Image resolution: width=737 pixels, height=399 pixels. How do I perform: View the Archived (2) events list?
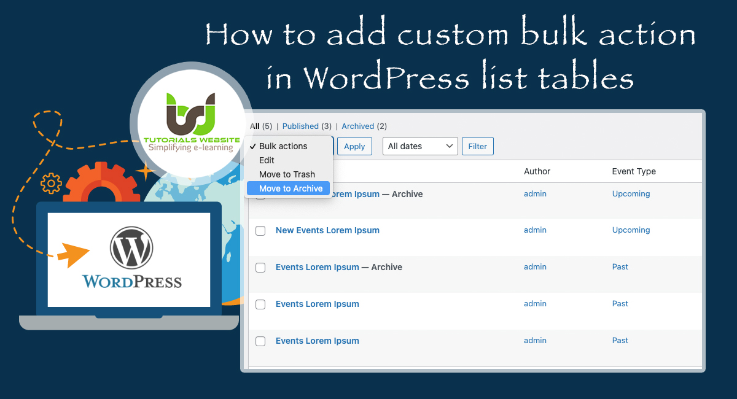(358, 126)
